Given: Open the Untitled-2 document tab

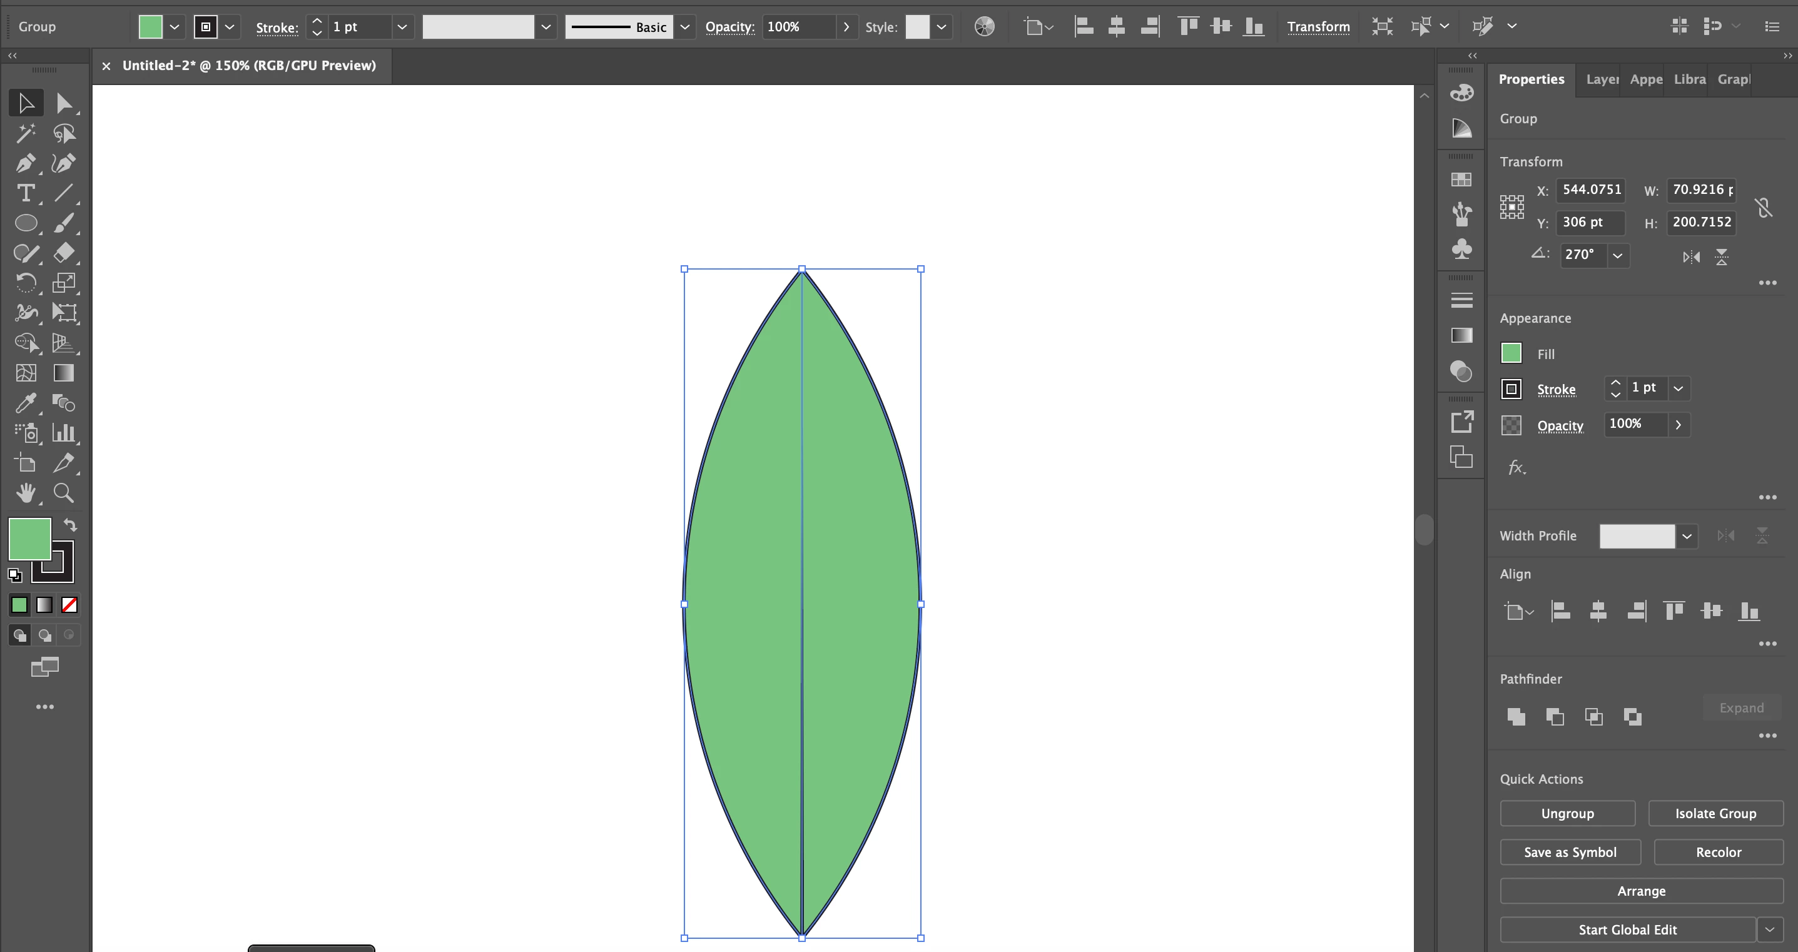Looking at the screenshot, I should (x=248, y=66).
